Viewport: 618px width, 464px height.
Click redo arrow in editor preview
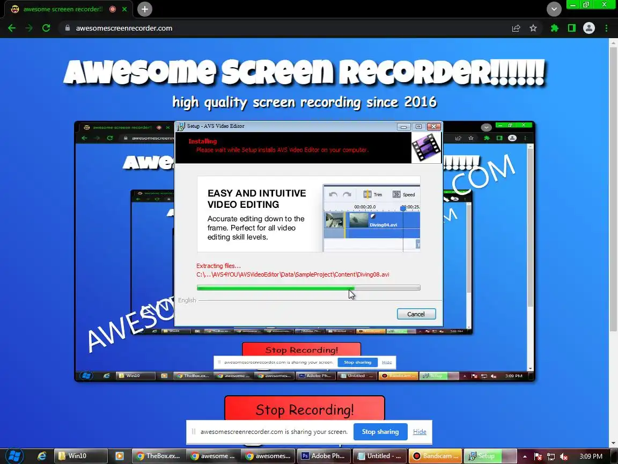click(347, 194)
